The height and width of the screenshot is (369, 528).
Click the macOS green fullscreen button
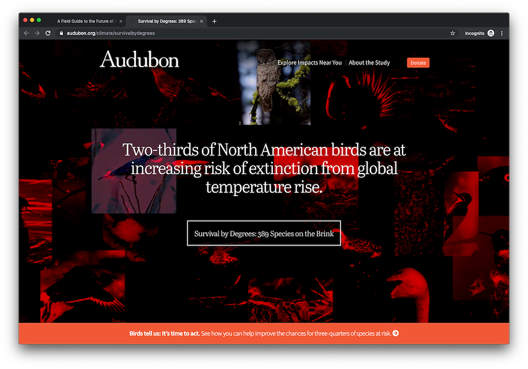coord(38,20)
